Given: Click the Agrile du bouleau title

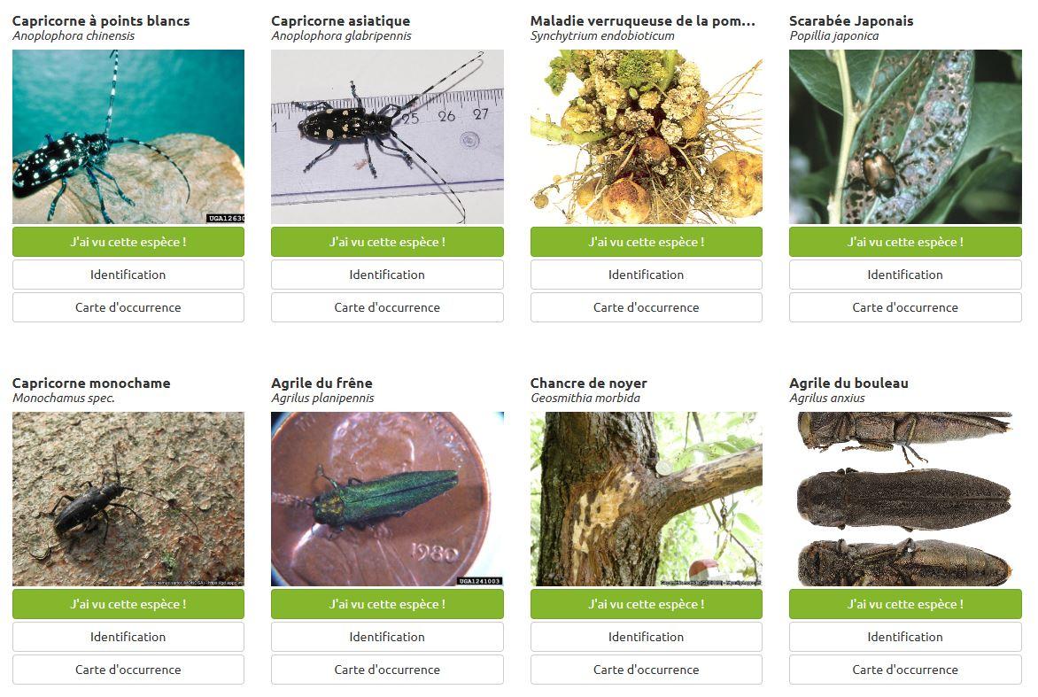Looking at the screenshot, I should (848, 383).
